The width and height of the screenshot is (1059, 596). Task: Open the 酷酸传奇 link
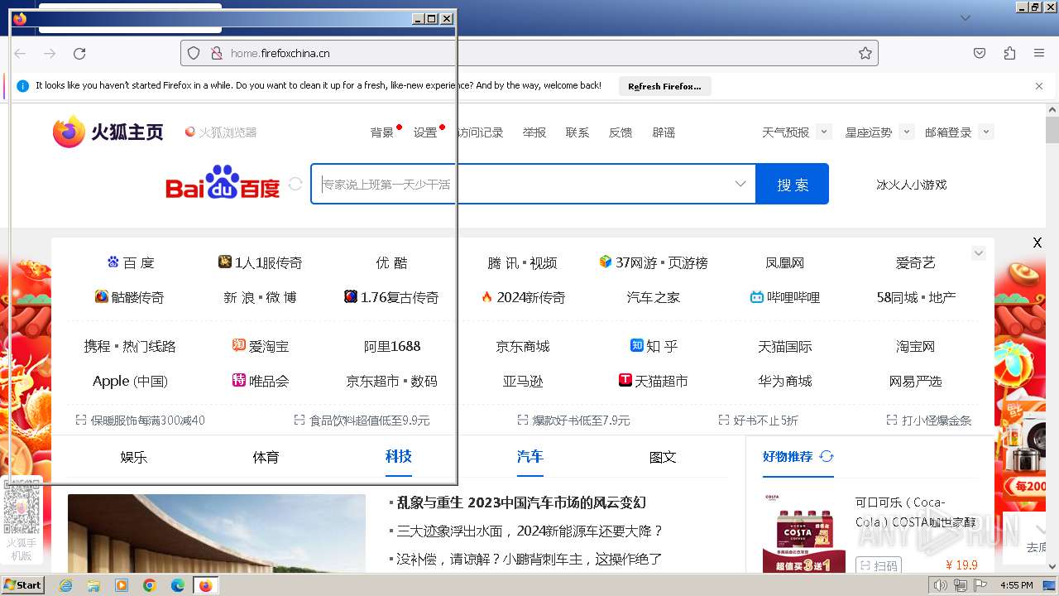coord(130,297)
